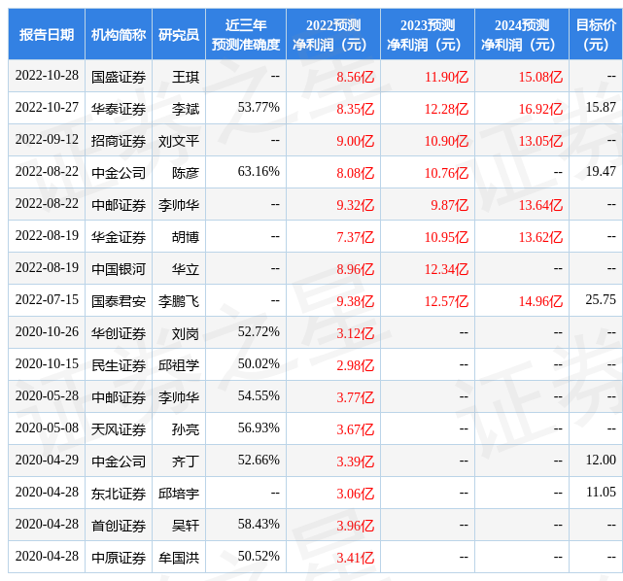Select the 中原证券 institution cell
The image size is (623, 581).
119,559
